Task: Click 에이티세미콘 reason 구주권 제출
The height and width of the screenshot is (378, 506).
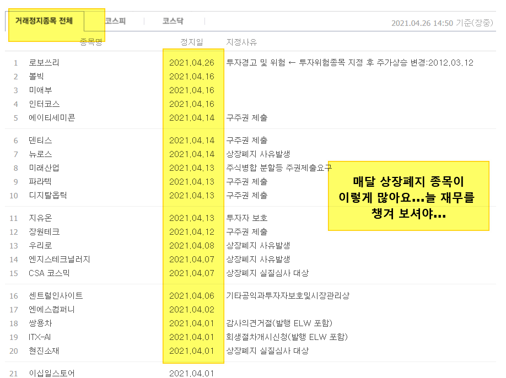Action: coord(247,118)
